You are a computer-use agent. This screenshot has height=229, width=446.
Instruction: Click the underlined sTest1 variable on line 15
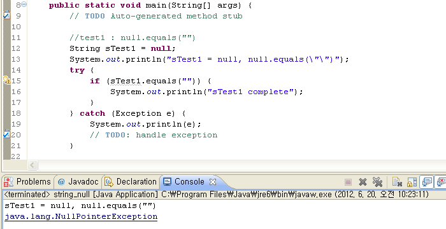[x=126, y=81]
